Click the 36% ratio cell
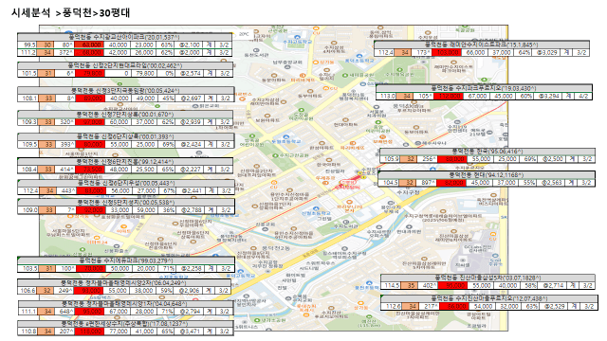607x341 pixels. point(168,210)
